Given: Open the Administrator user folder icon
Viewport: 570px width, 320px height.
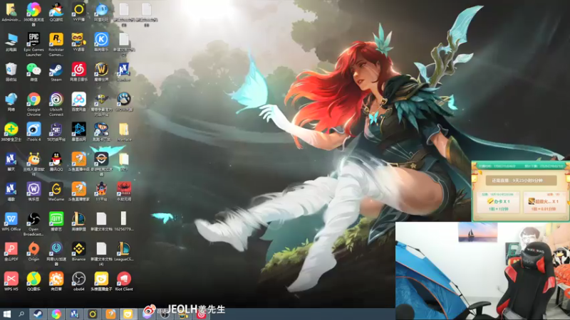Looking at the screenshot, I should click(x=11, y=11).
